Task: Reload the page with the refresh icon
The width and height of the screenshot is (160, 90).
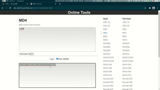Action: tap(10, 8)
